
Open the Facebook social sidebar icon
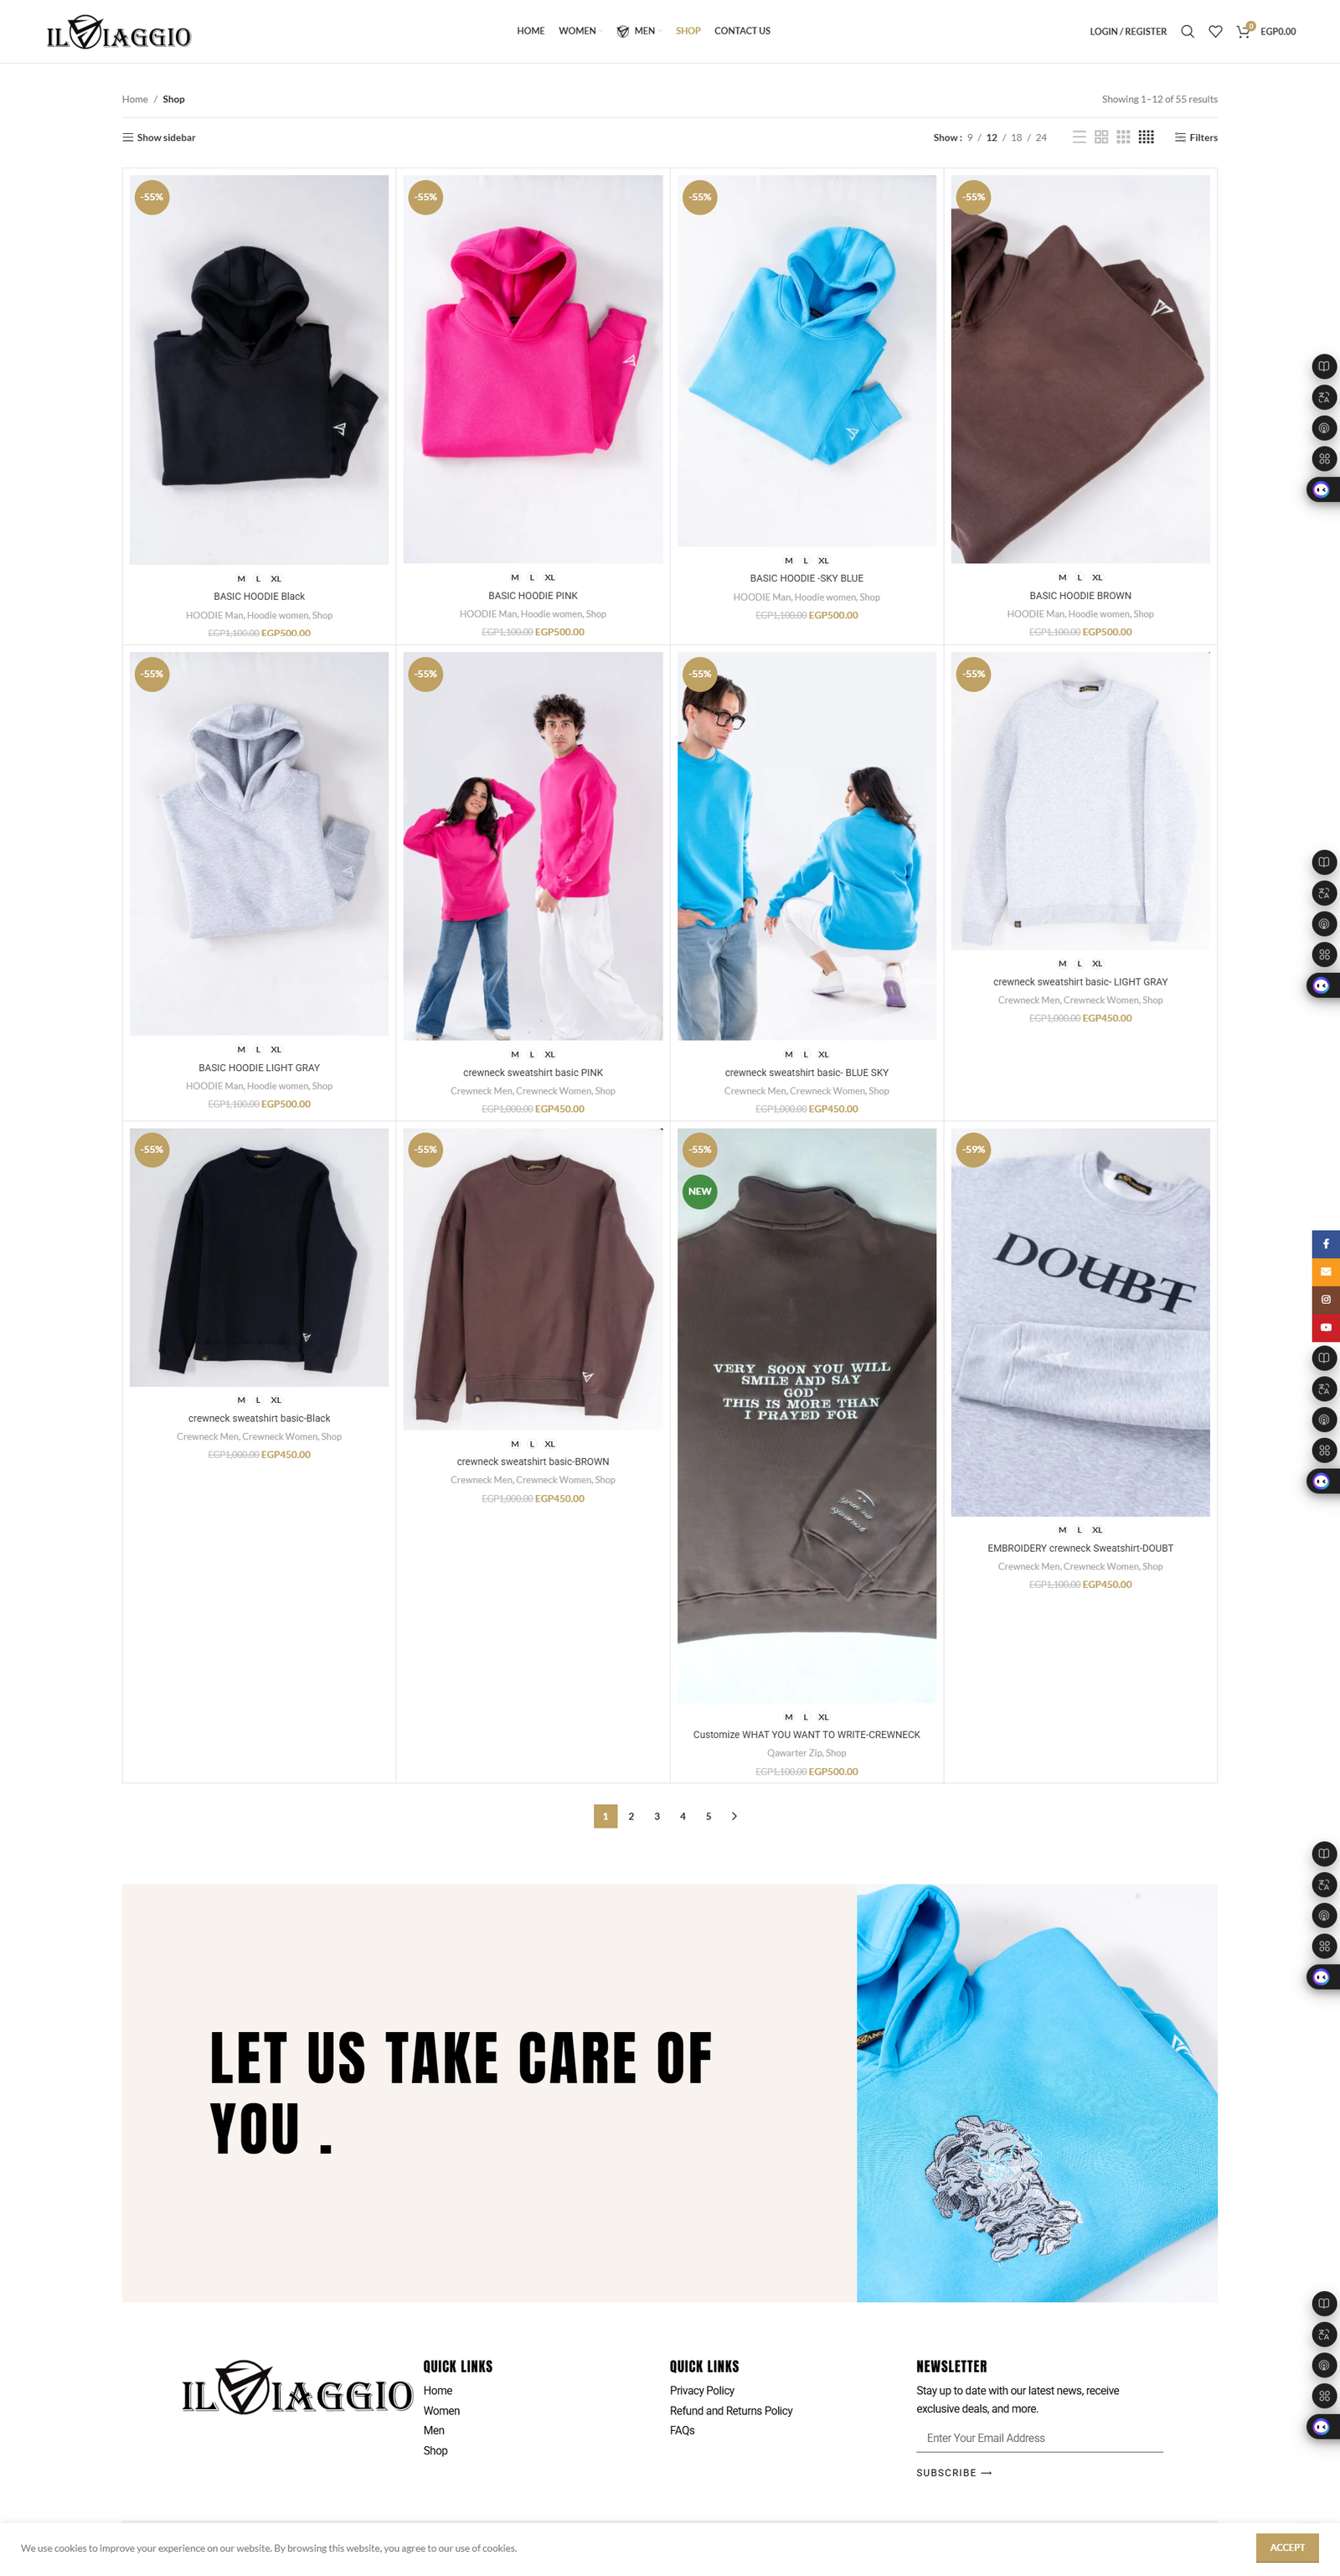coord(1325,1244)
